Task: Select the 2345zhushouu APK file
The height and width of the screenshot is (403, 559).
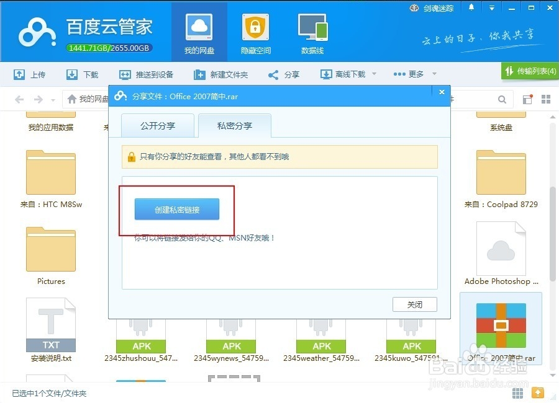Action: [141, 341]
